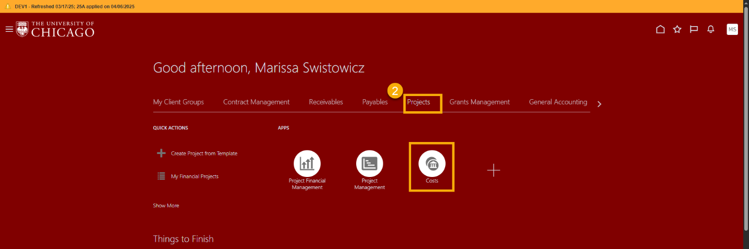Click the plus icon to add app
749x249 pixels.
pyautogui.click(x=493, y=170)
